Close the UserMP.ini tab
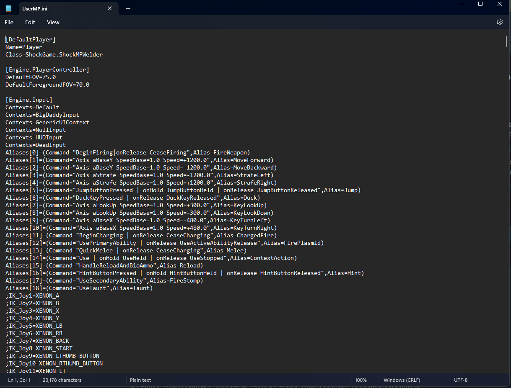 coord(110,8)
